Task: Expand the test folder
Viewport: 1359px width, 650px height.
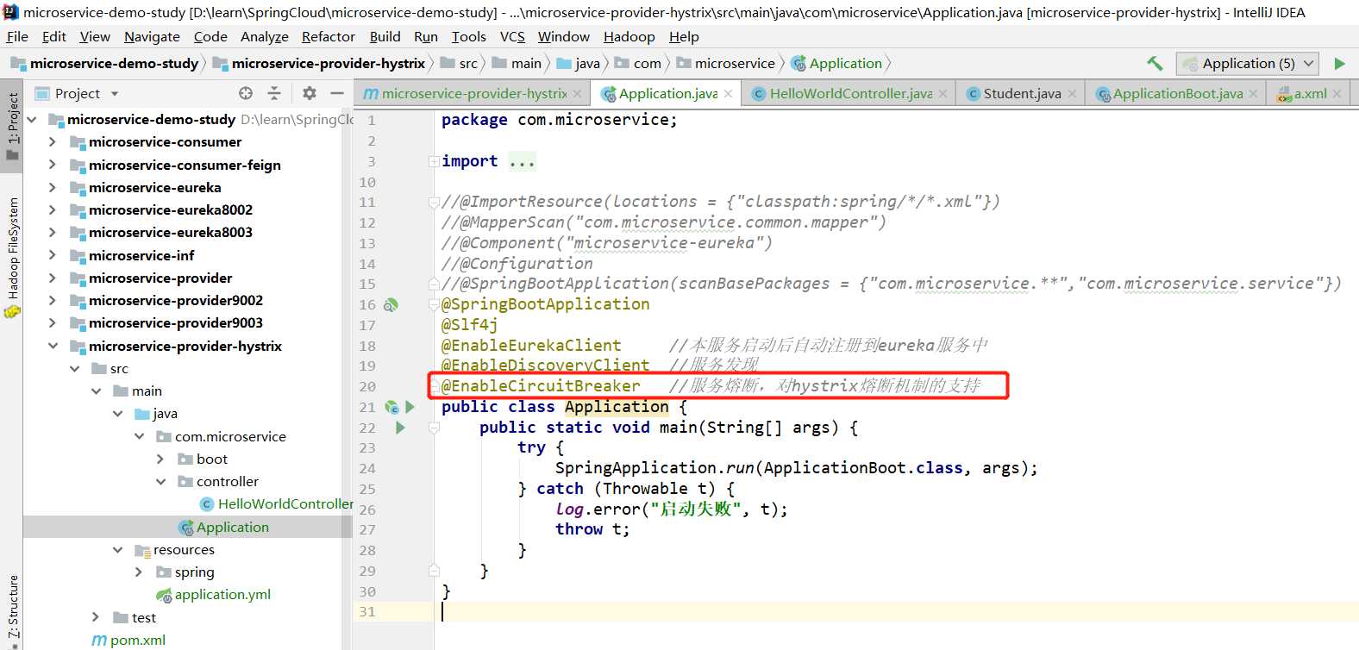Action: pos(96,617)
